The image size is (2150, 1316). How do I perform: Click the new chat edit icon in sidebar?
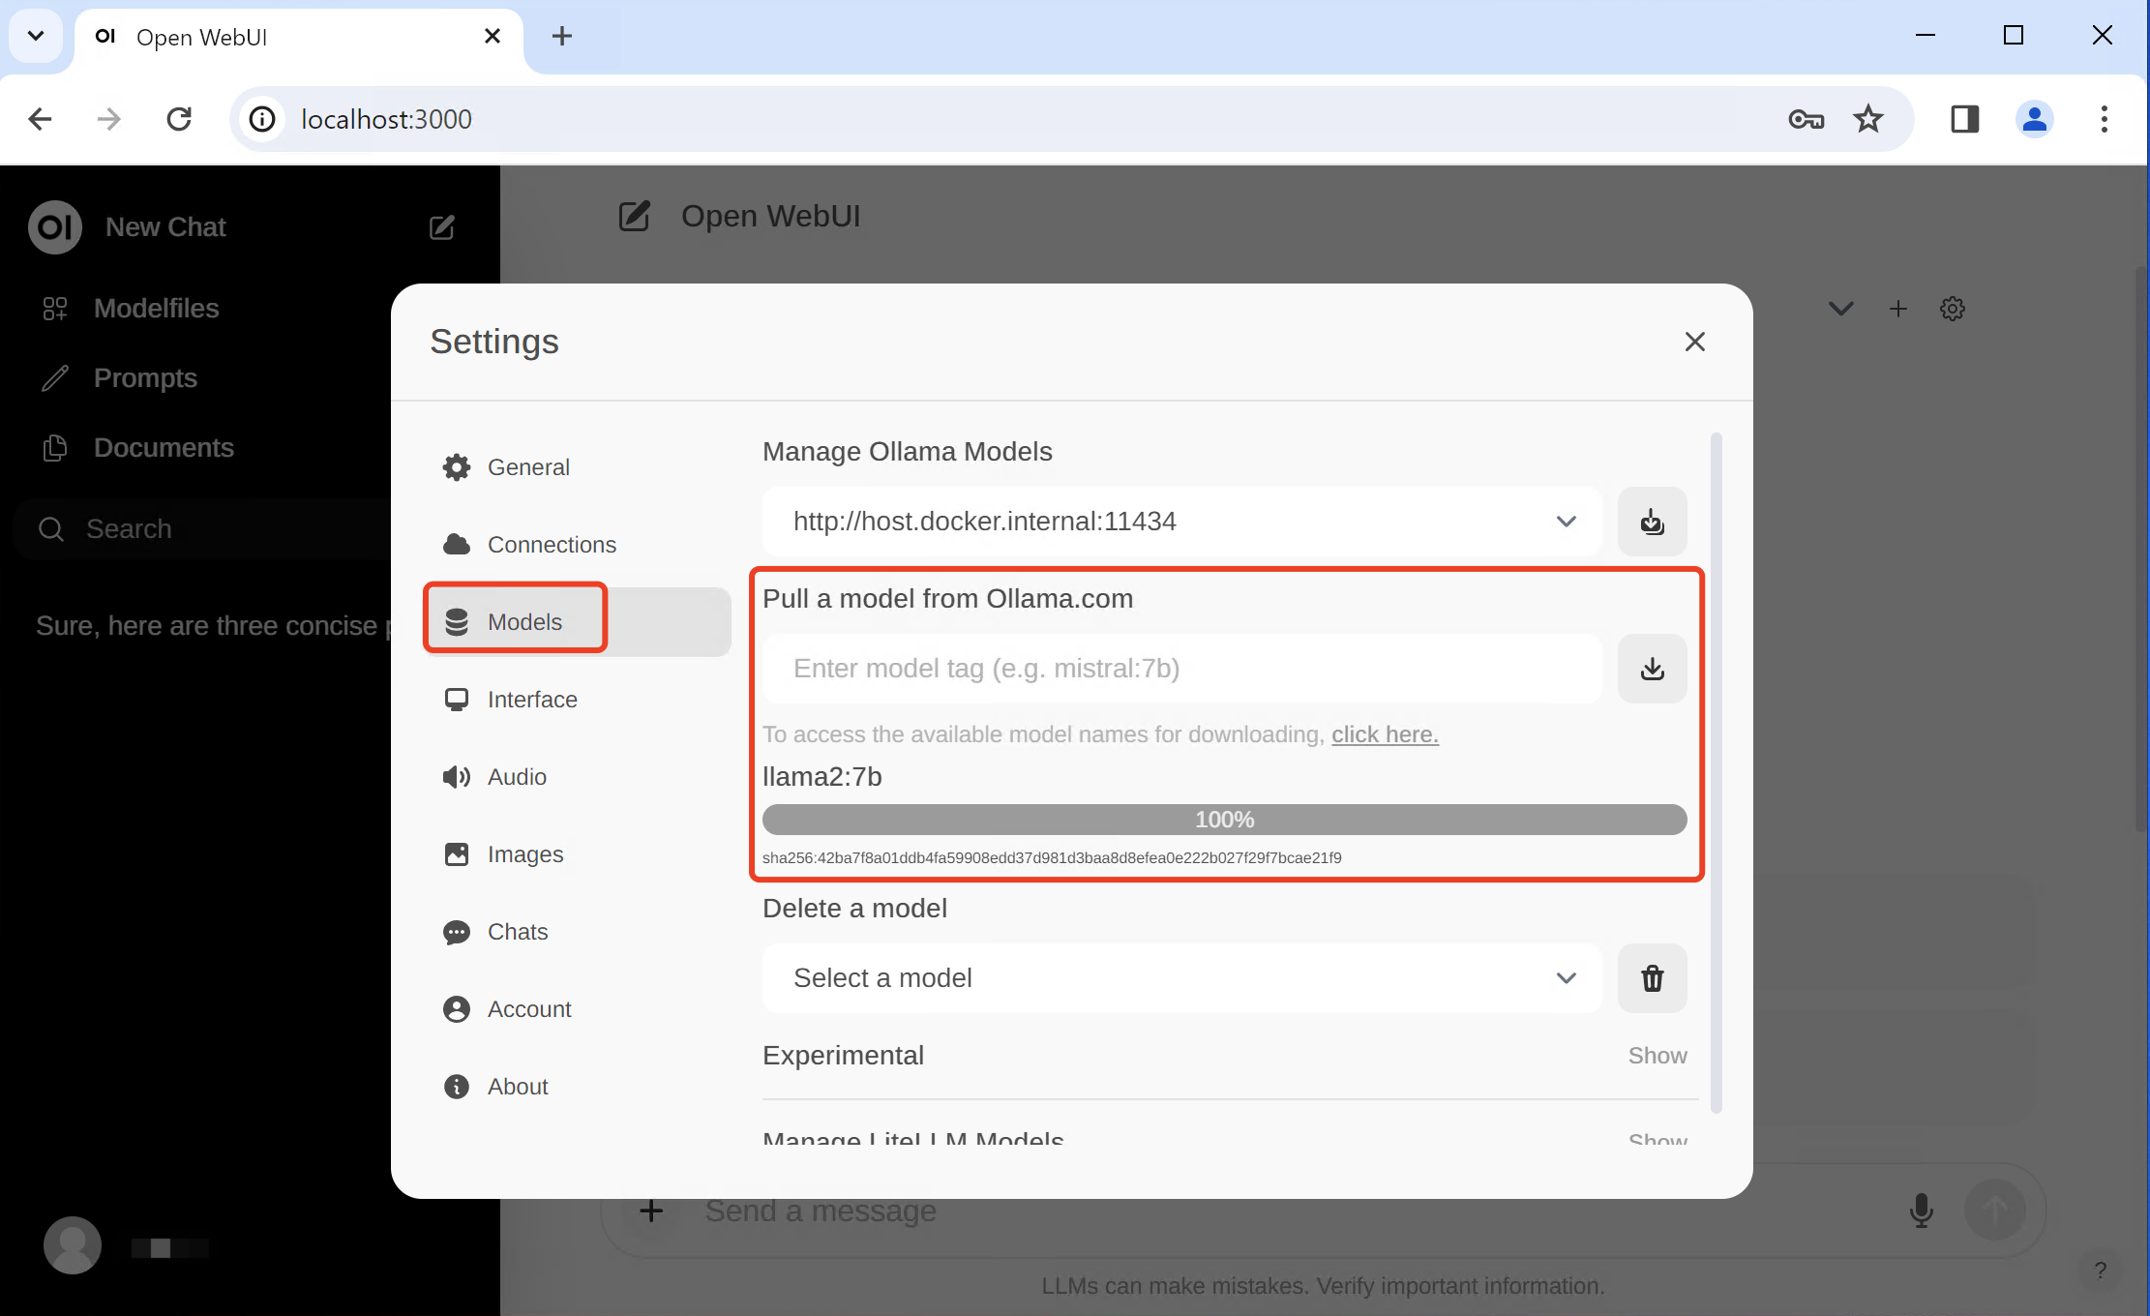(x=441, y=227)
